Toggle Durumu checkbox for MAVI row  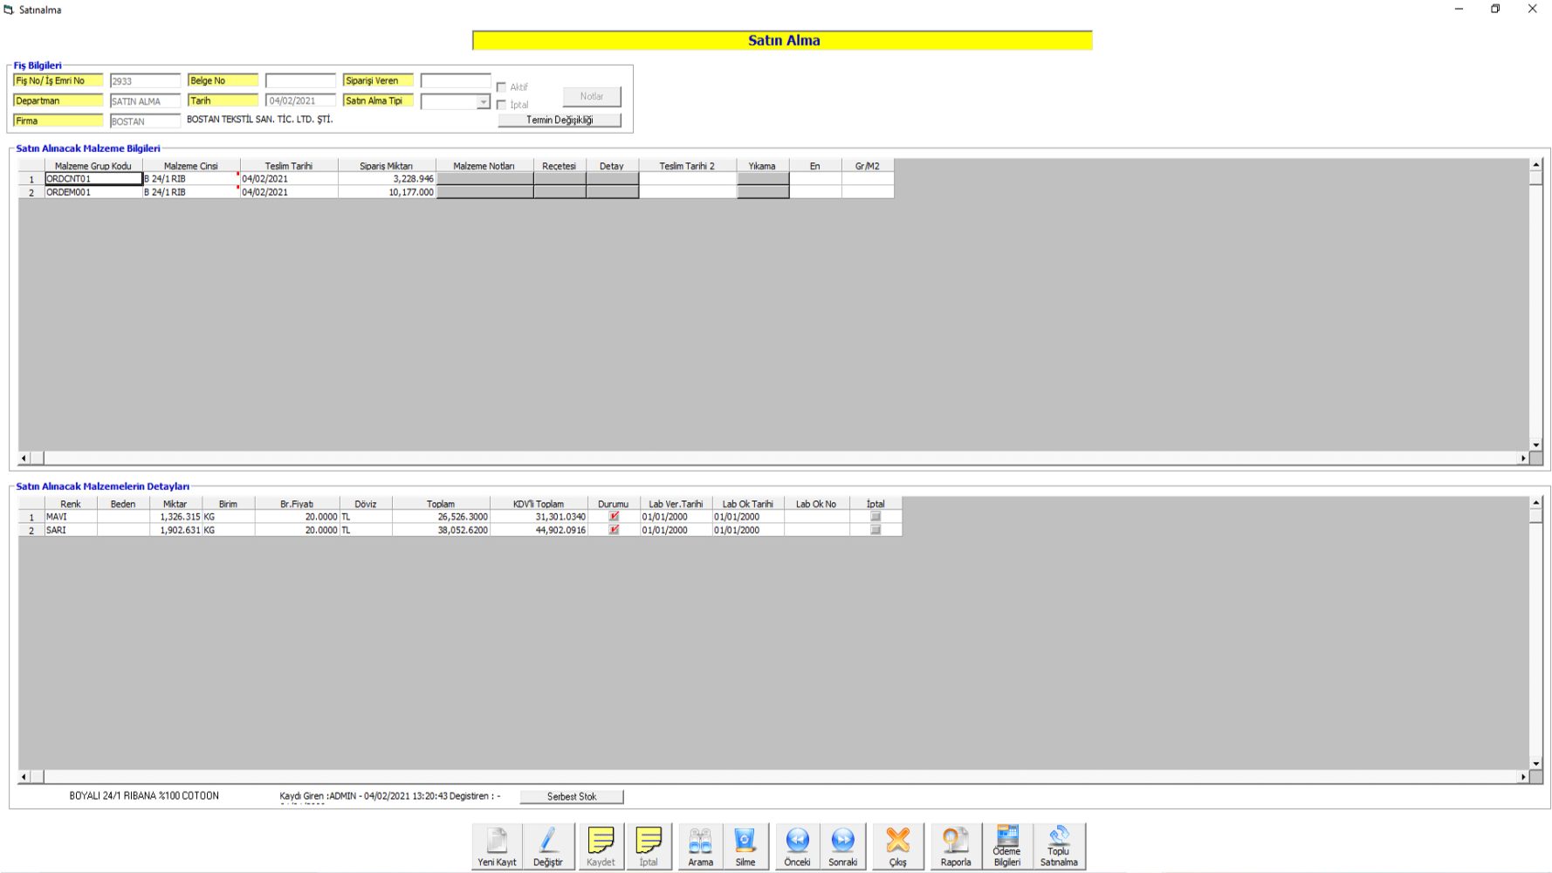(614, 517)
